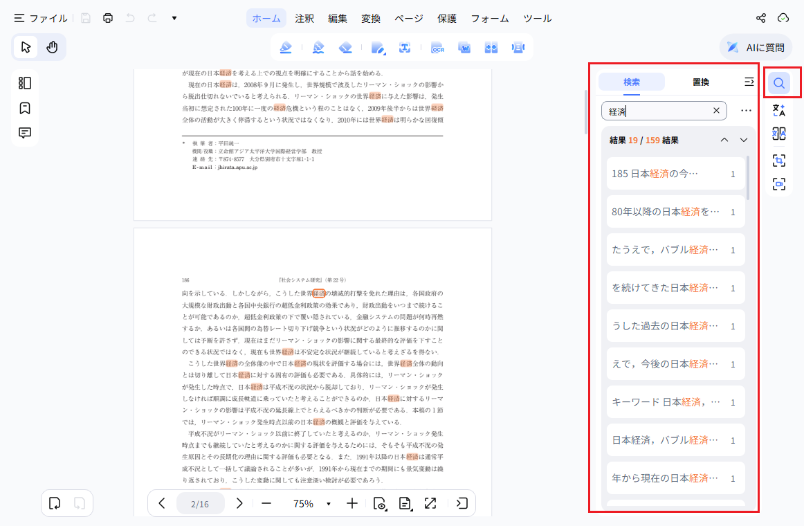This screenshot has width=804, height=526.
Task: Select the edit note pencil tool
Action: pos(378,48)
